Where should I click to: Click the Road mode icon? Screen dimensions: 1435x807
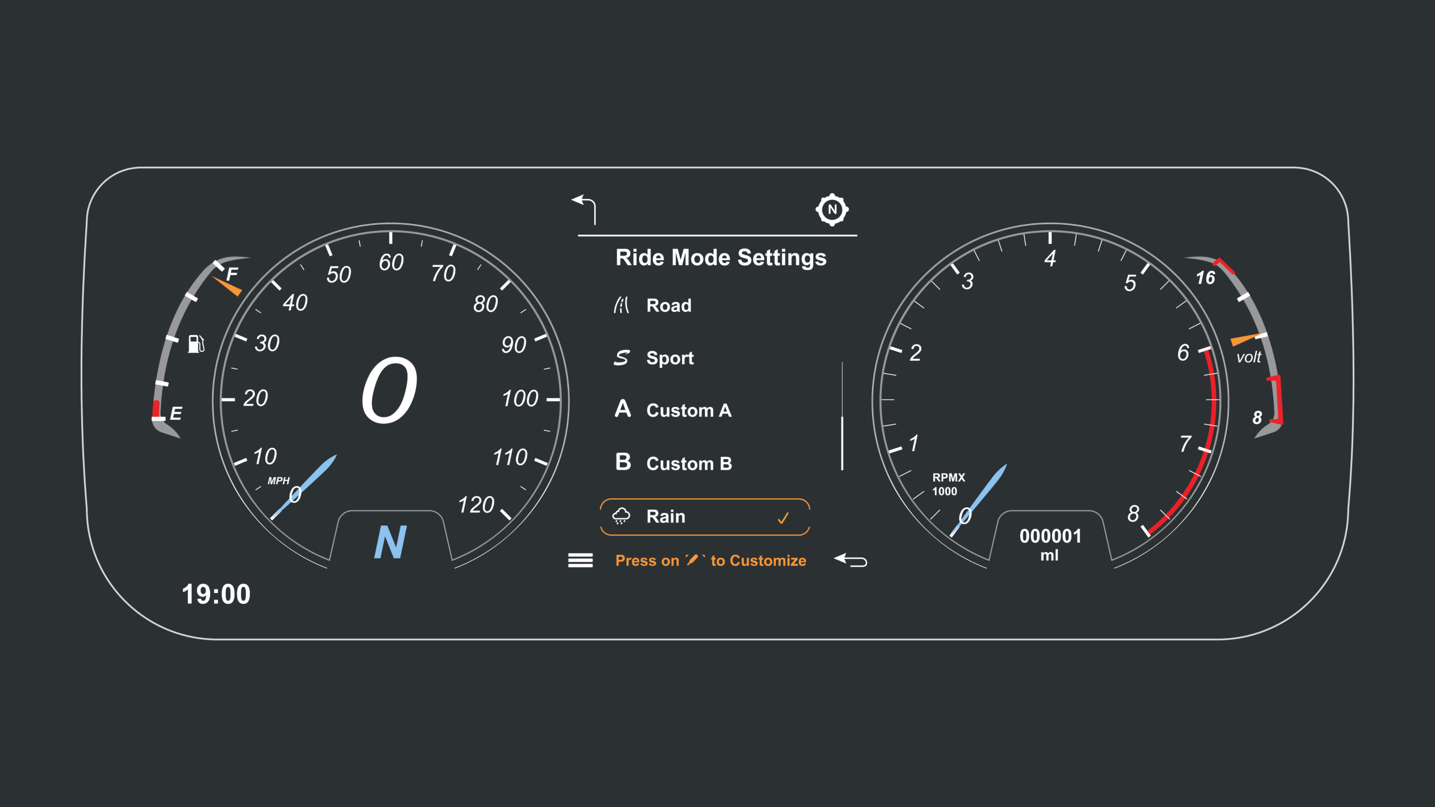click(x=622, y=305)
